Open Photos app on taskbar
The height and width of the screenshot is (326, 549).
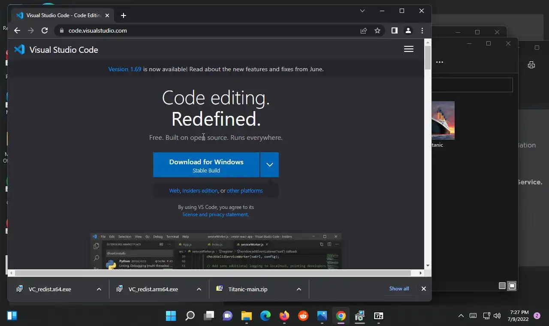[x=322, y=316]
